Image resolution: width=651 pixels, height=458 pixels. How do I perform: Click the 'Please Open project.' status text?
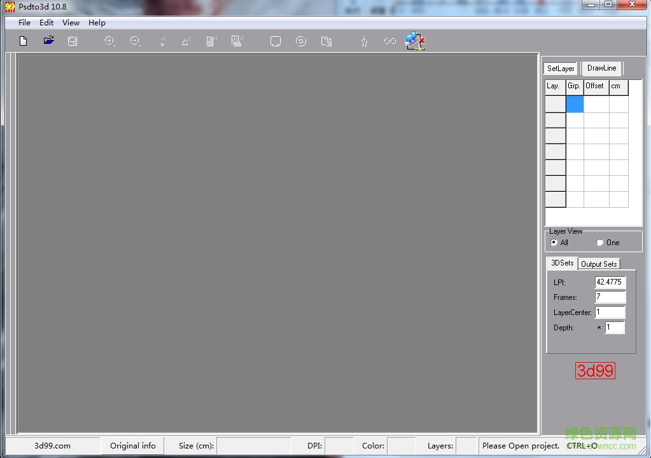521,446
